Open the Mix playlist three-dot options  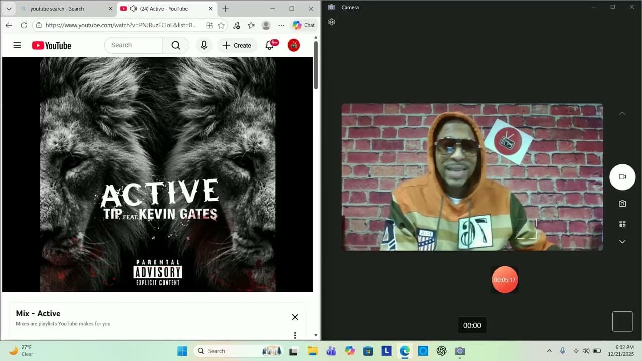pyautogui.click(x=295, y=335)
